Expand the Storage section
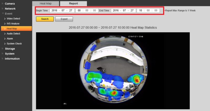The height and width of the screenshot is (111, 210). point(10,49)
